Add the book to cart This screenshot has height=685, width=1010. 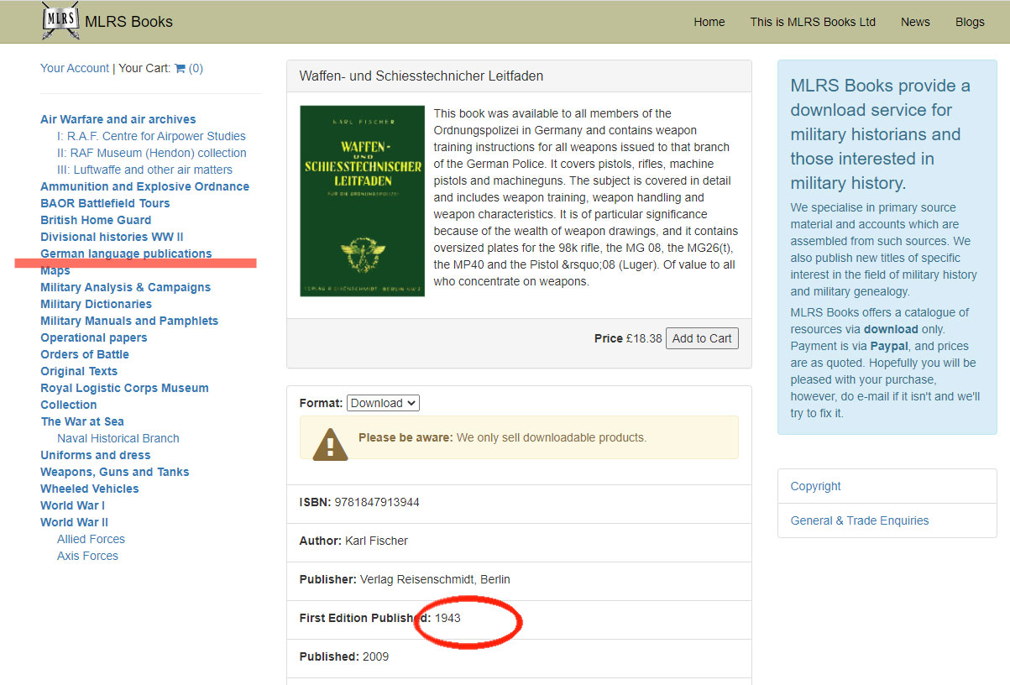(702, 338)
